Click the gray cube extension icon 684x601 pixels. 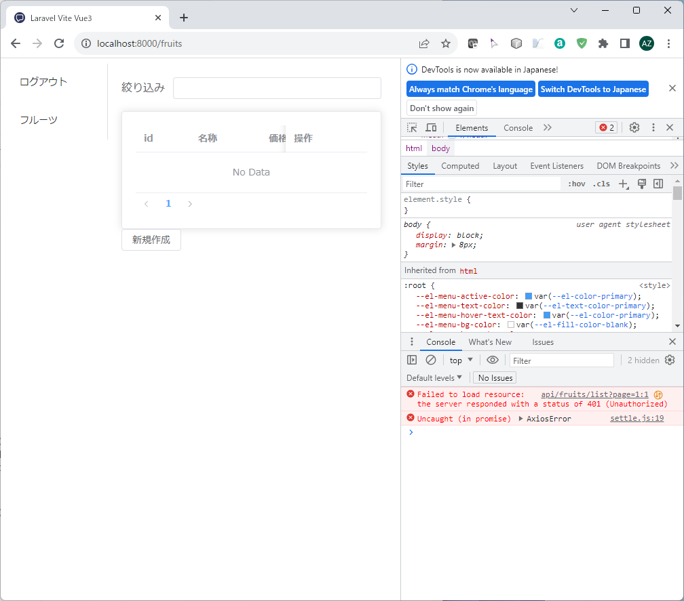click(516, 43)
